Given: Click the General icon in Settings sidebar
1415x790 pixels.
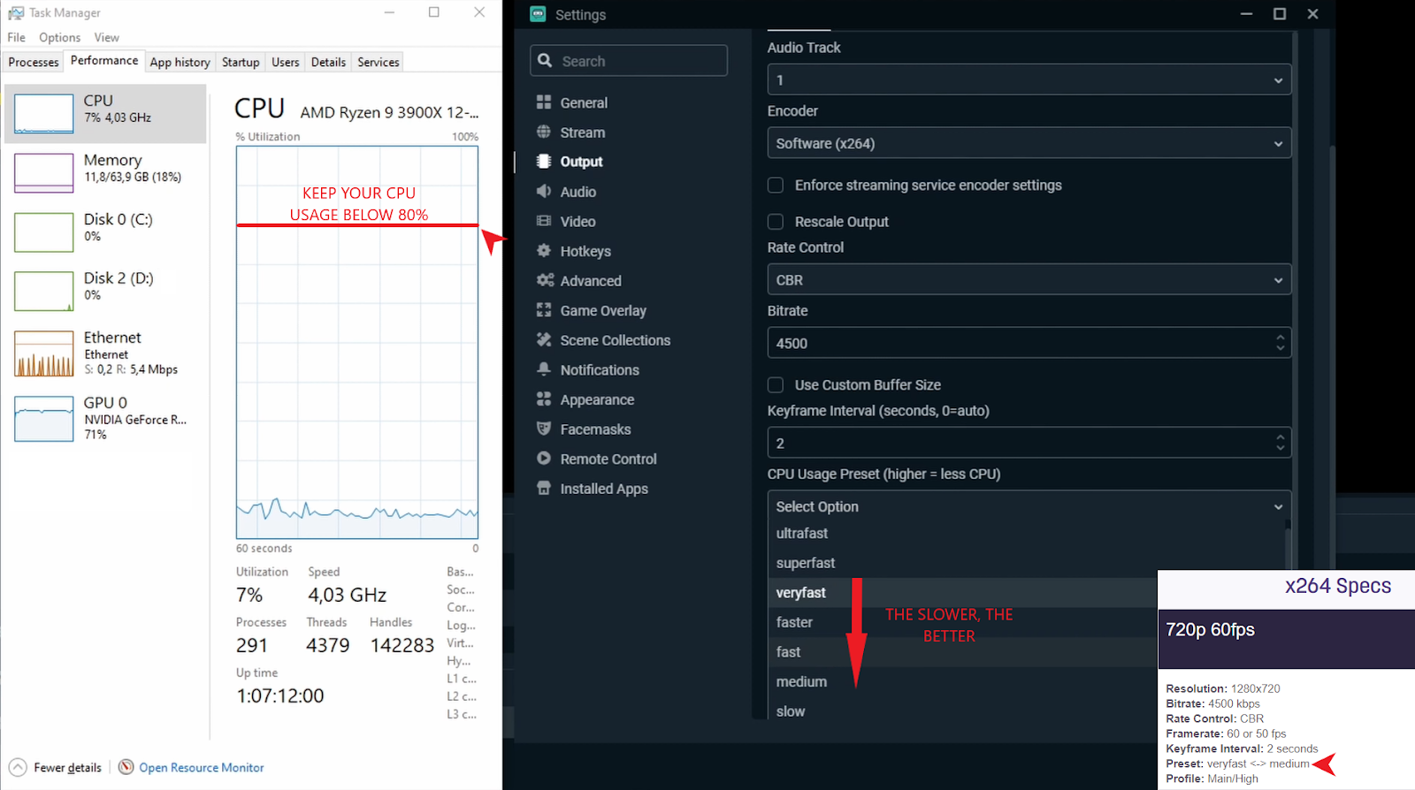Looking at the screenshot, I should [544, 103].
